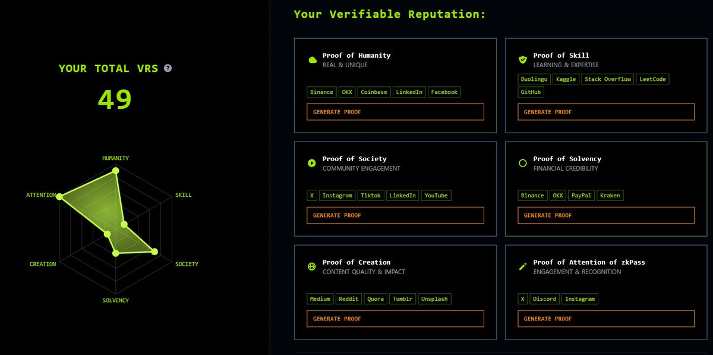Image resolution: width=713 pixels, height=355 pixels.
Task: Choose the Tiktok tag
Action: pyautogui.click(x=371, y=196)
